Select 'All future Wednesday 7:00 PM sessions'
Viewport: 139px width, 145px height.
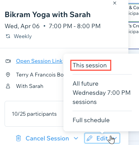[x=102, y=93]
